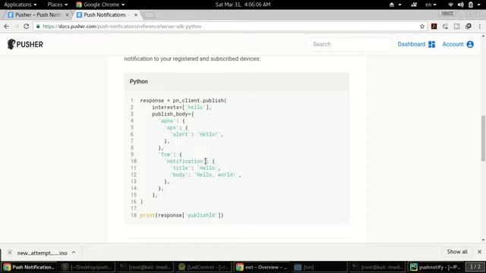Select the Push Notifications tab
Image resolution: width=486 pixels, height=273 pixels.
106,15
